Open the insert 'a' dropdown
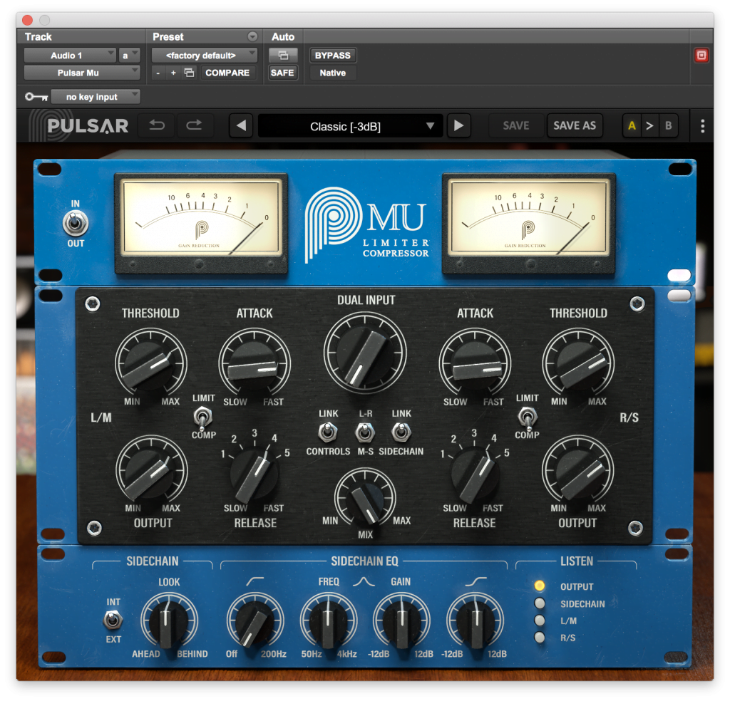The image size is (730, 701). [x=129, y=56]
